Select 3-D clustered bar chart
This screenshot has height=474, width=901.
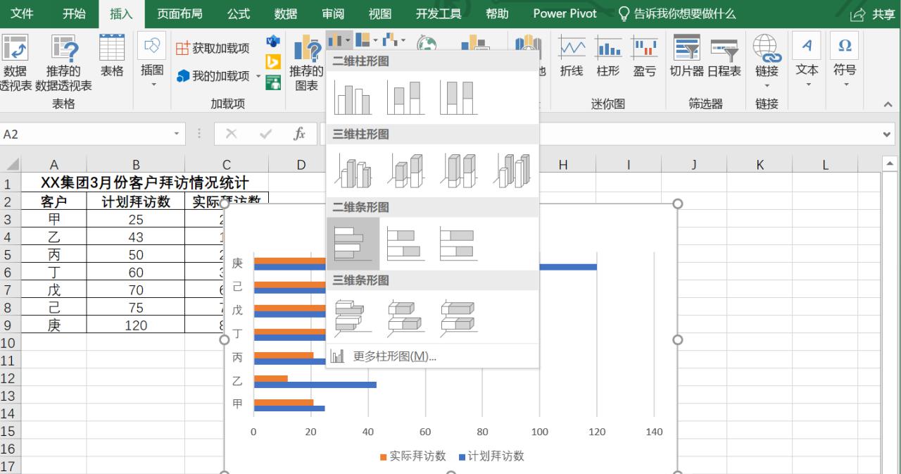tap(353, 316)
